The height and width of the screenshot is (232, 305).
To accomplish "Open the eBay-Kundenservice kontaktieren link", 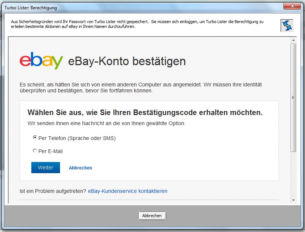I will [128, 191].
